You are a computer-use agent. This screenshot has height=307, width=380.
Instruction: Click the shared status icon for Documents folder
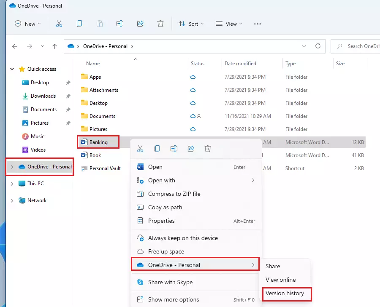[x=199, y=116]
